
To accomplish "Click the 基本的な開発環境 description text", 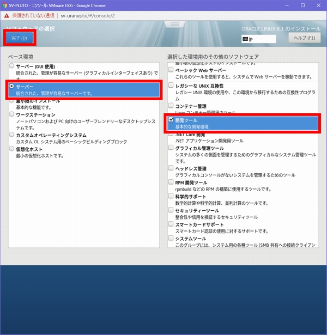I will coord(192,127).
